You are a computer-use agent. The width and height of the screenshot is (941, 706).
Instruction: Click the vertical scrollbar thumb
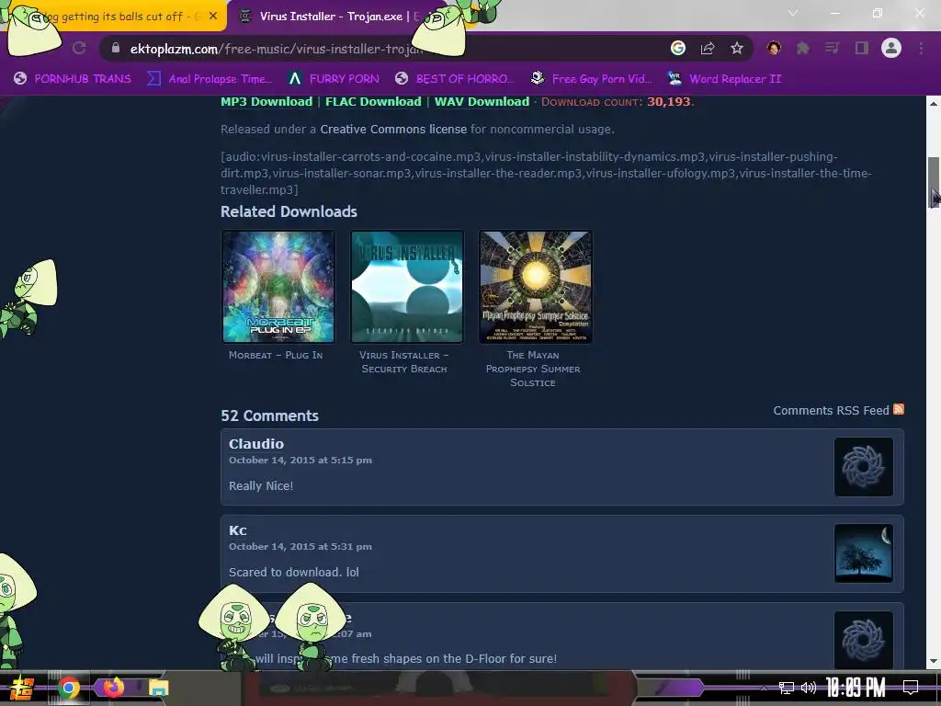(934, 183)
